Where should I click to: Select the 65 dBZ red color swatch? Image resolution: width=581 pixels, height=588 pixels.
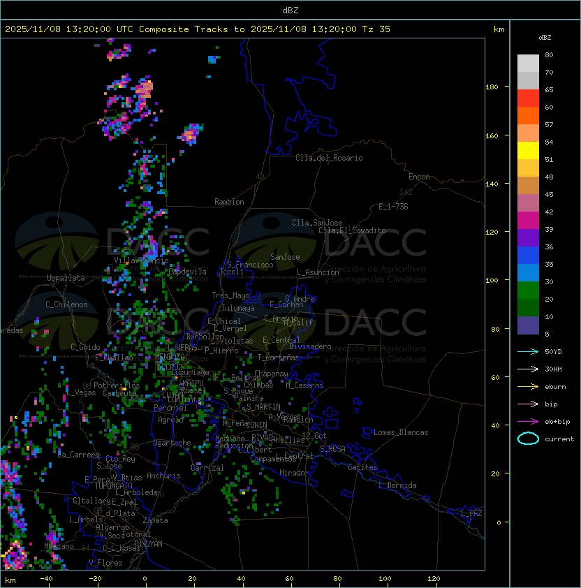tap(528, 98)
